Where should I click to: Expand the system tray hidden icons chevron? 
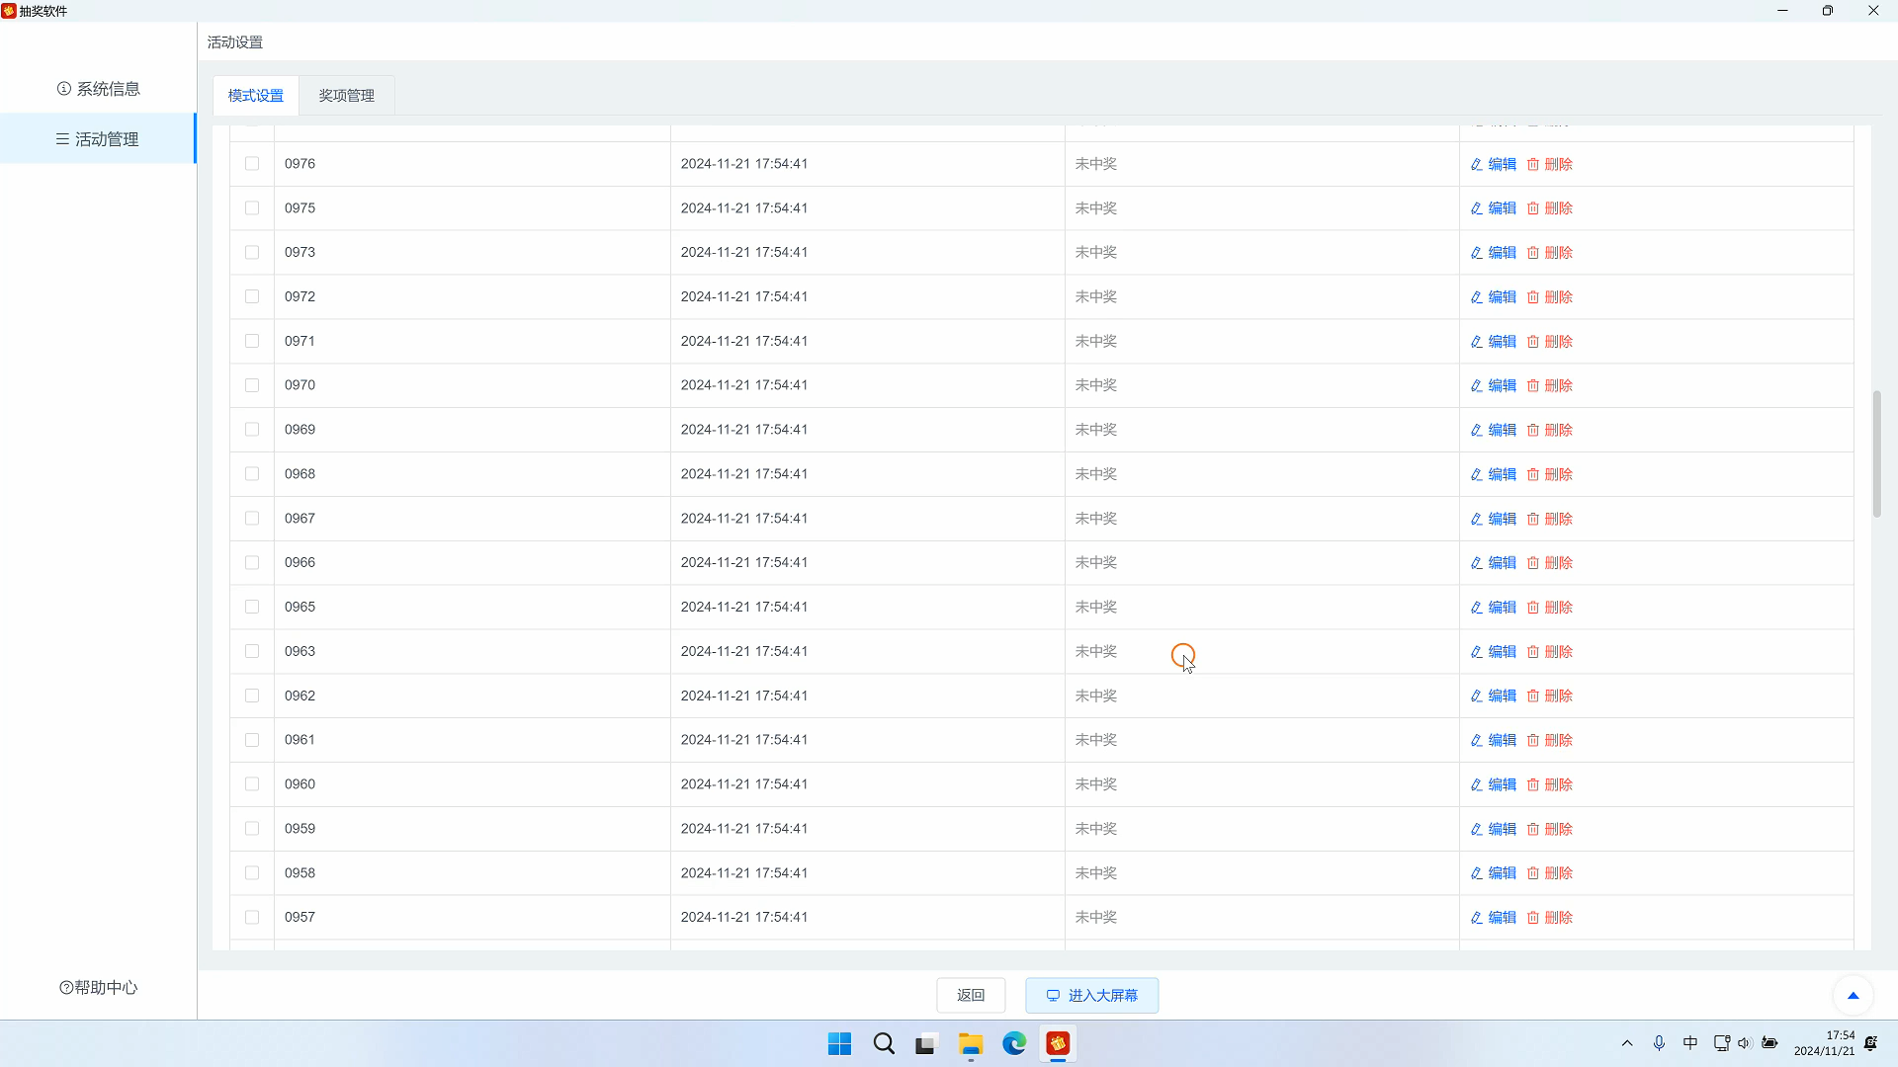pos(1627,1043)
